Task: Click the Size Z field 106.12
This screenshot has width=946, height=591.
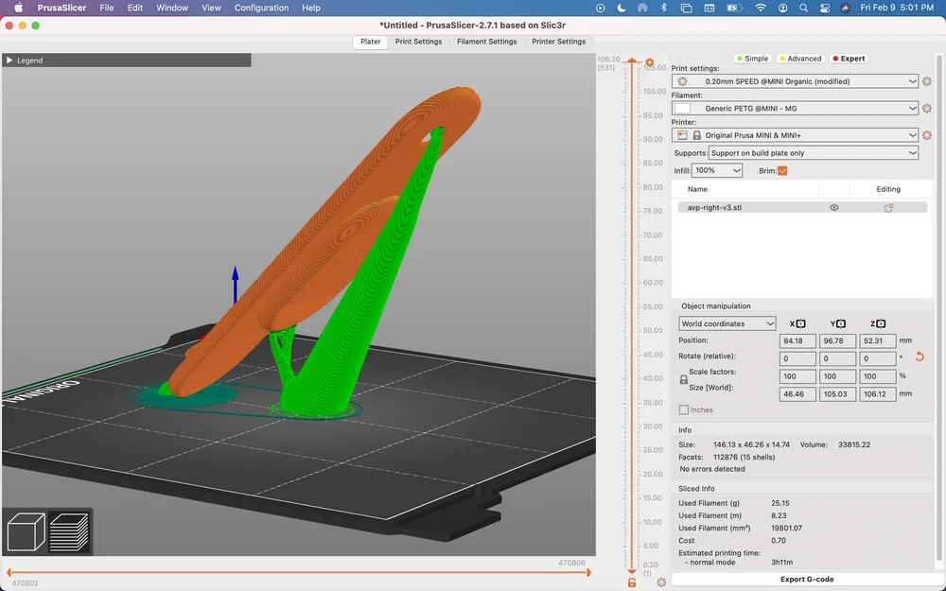Action: 878,393
